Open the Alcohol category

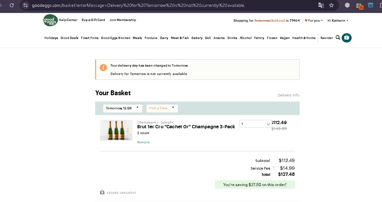(x=245, y=38)
